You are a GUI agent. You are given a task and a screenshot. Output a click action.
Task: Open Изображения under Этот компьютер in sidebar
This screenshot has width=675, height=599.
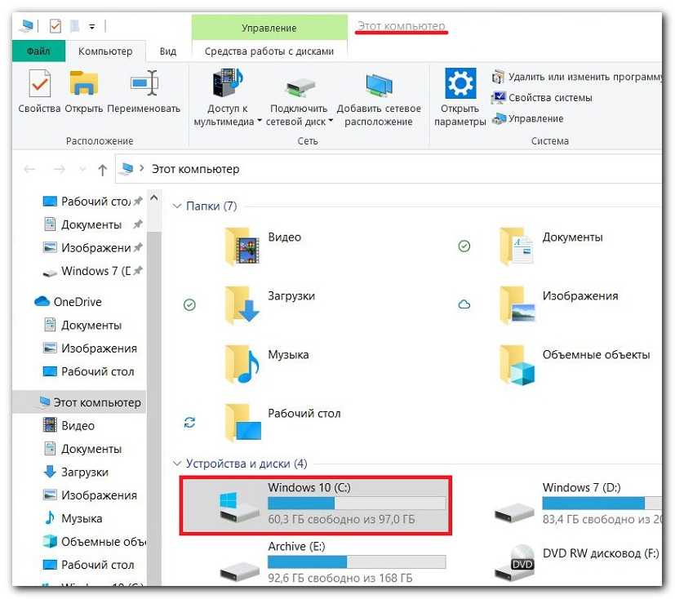[x=91, y=495]
